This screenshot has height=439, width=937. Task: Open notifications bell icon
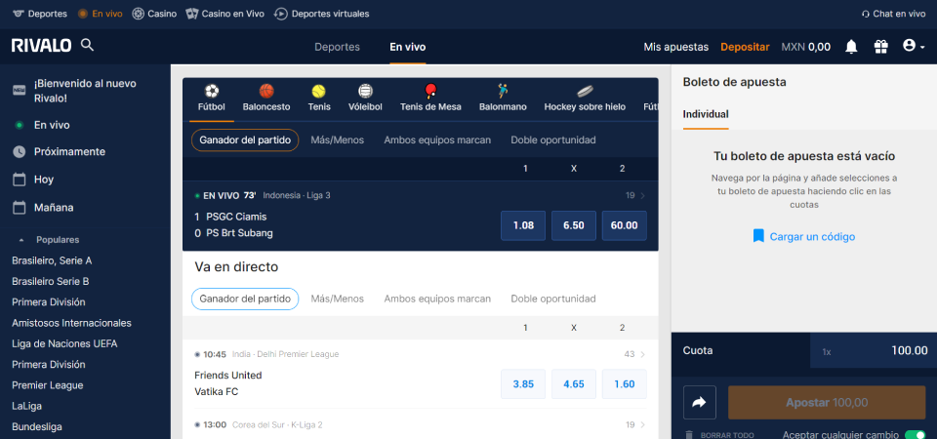851,47
